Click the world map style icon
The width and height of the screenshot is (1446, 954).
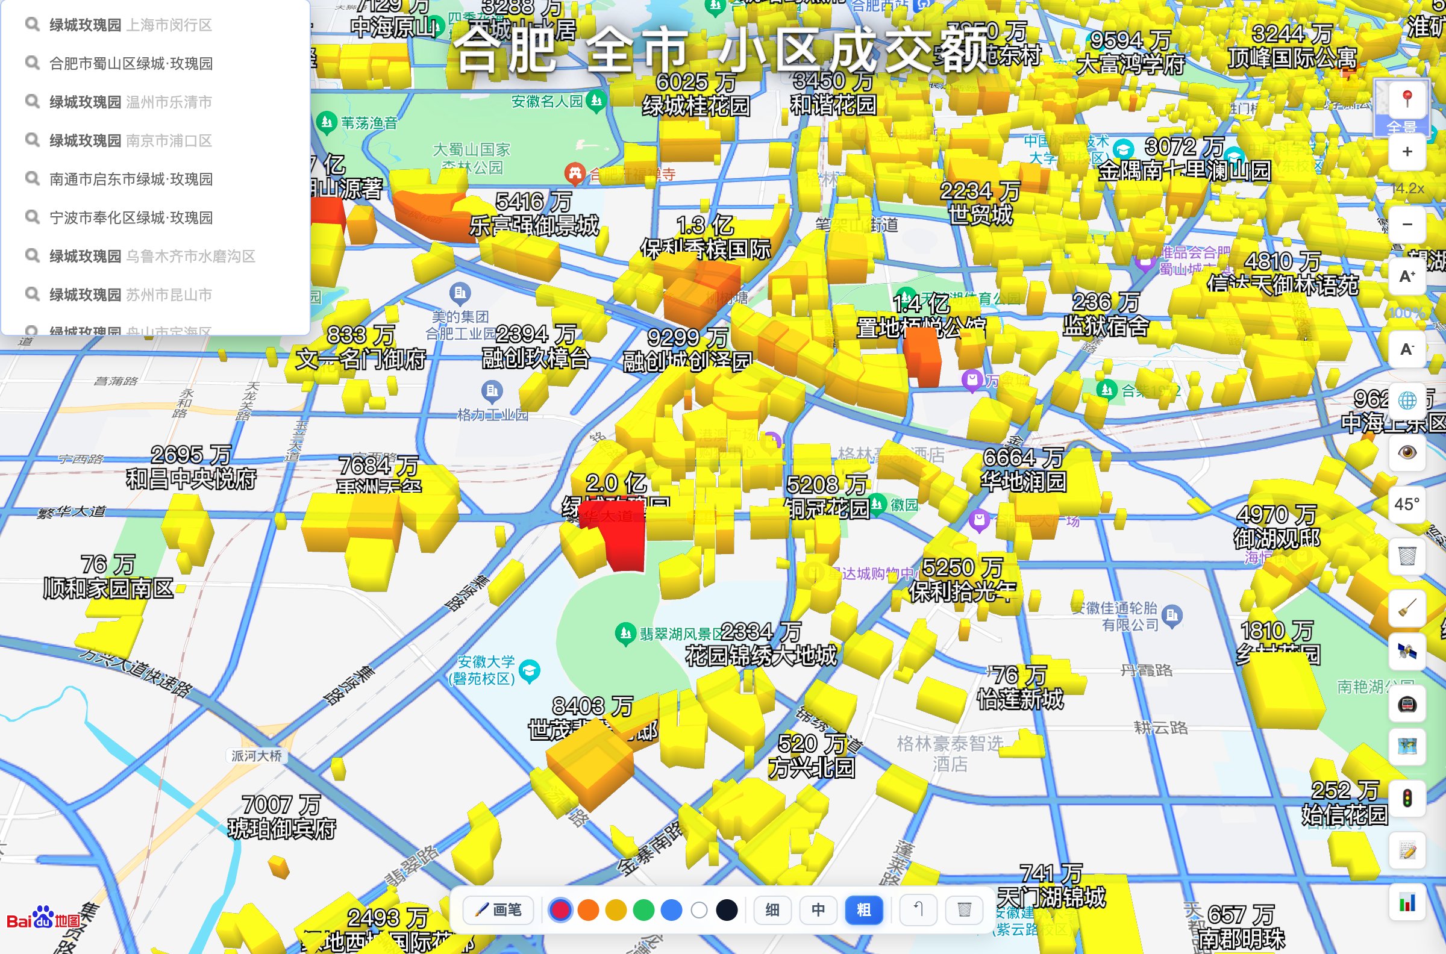1406,747
